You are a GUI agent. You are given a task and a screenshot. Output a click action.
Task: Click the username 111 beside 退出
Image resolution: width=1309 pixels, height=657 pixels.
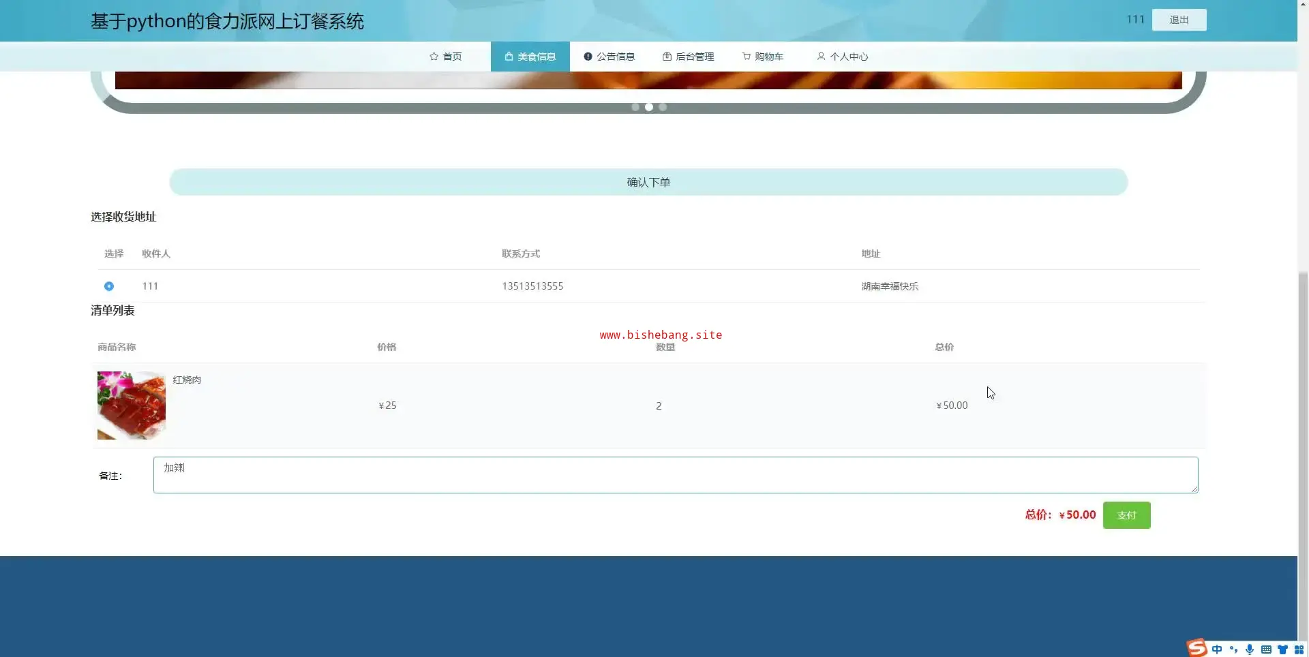tap(1136, 19)
